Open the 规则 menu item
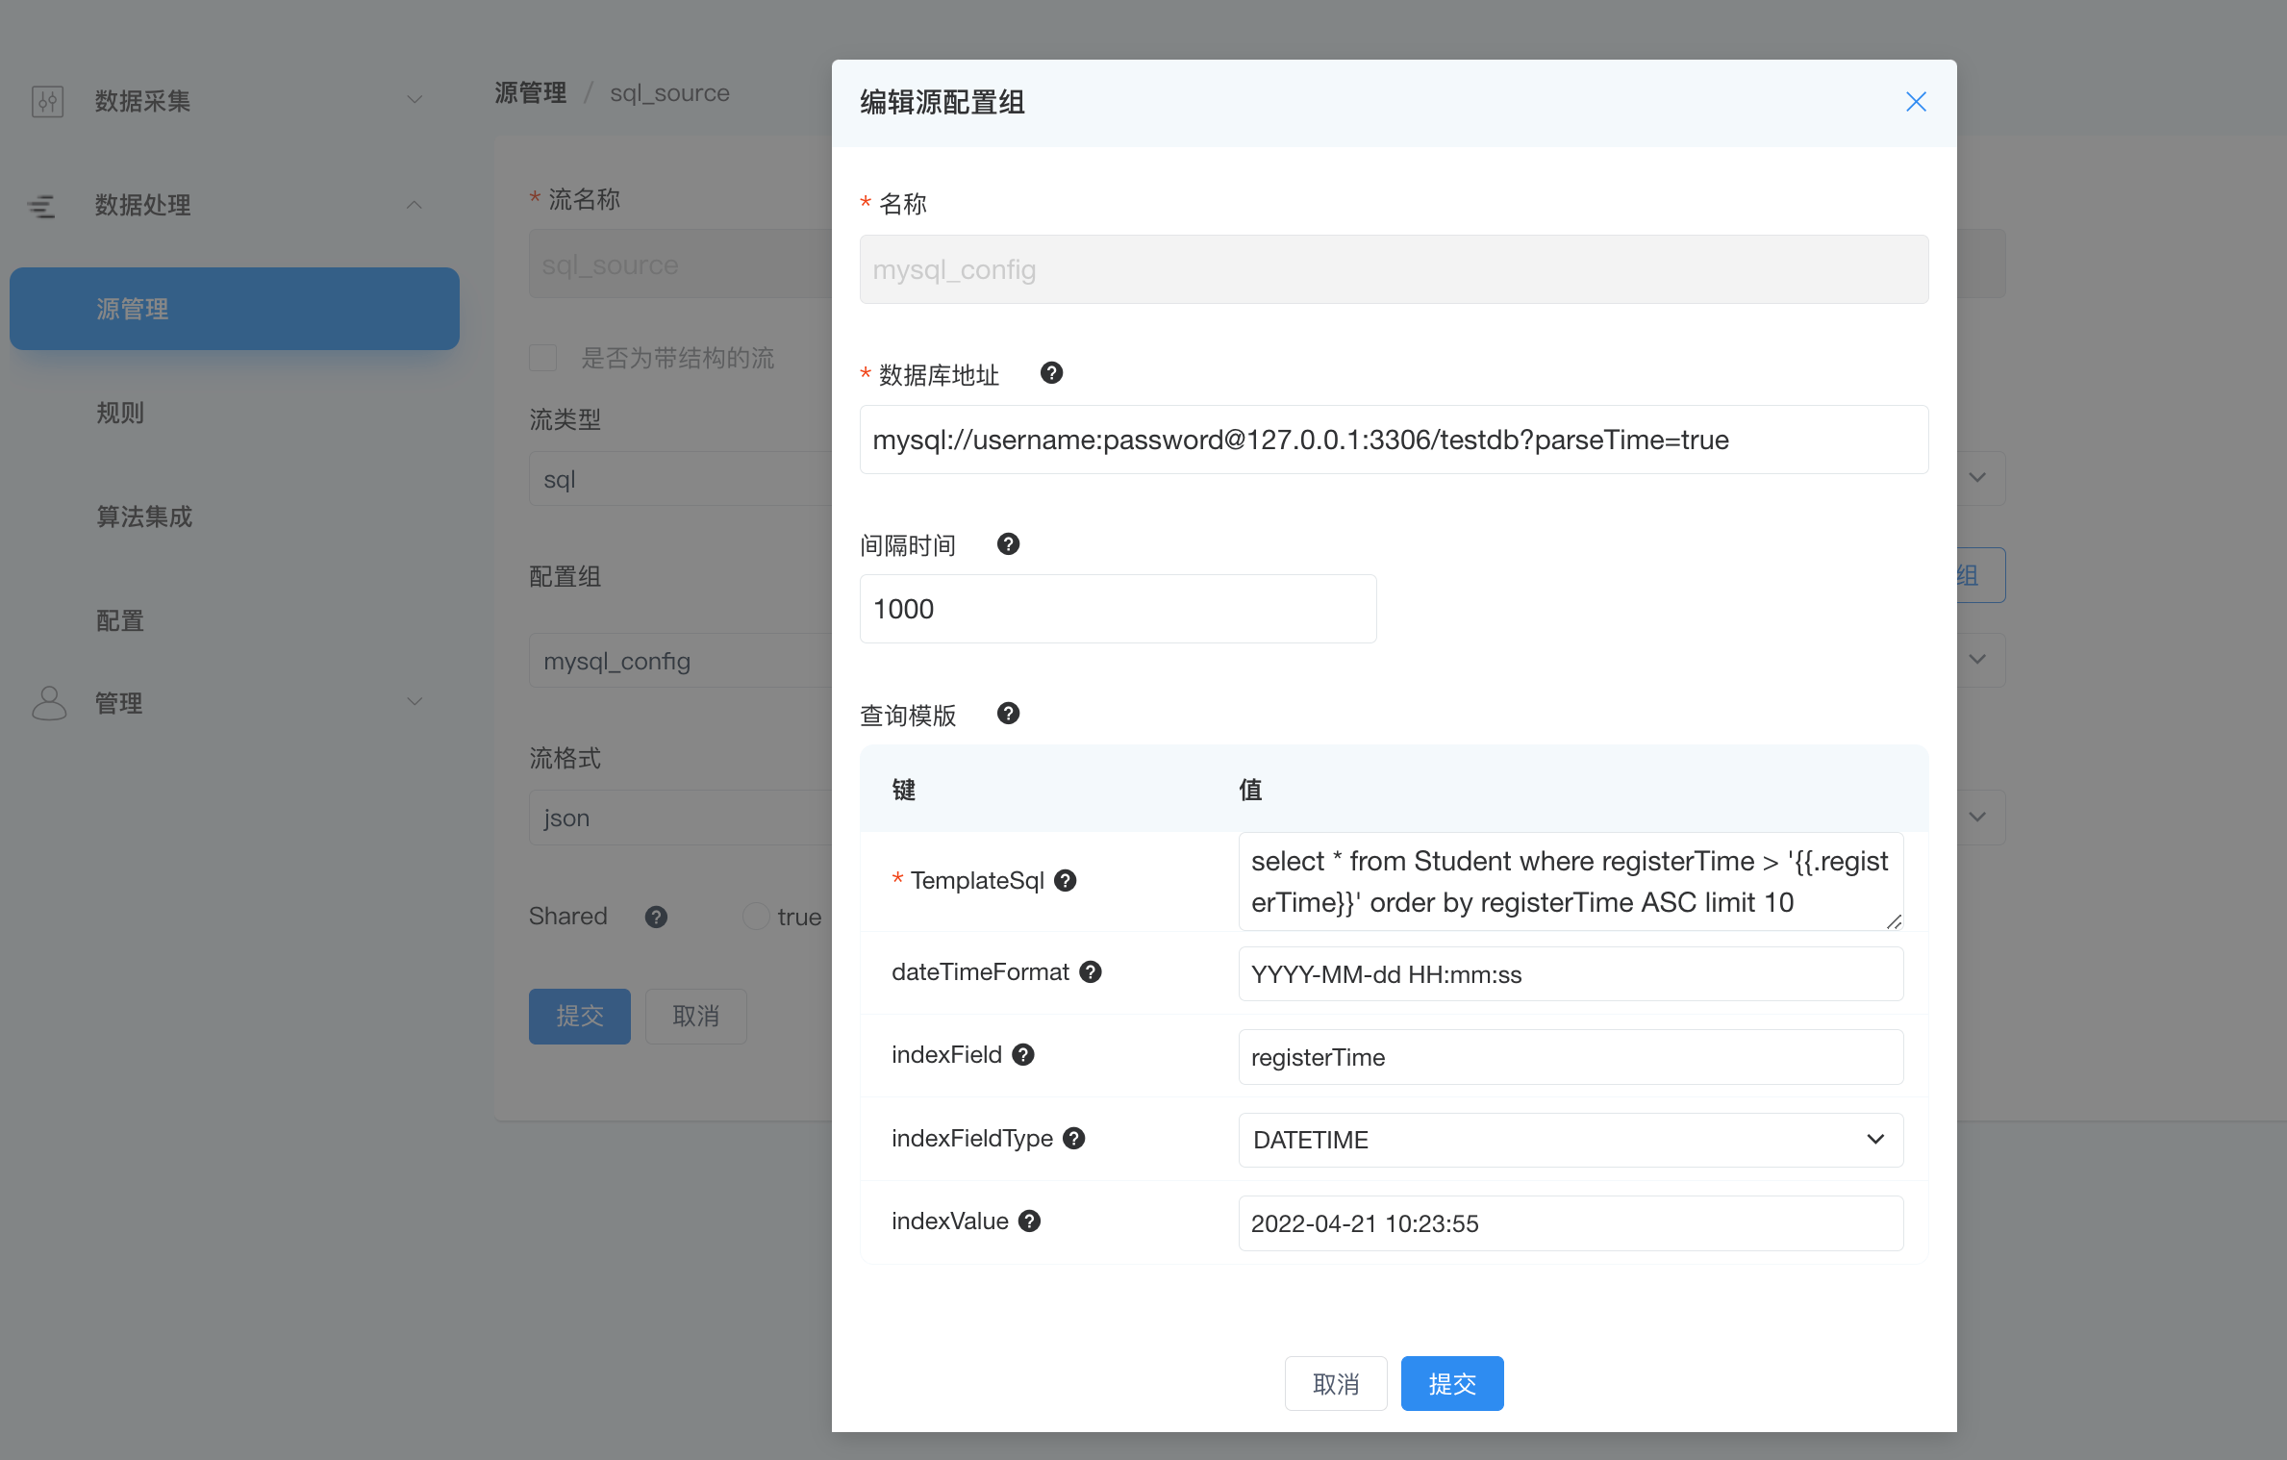 click(120, 413)
